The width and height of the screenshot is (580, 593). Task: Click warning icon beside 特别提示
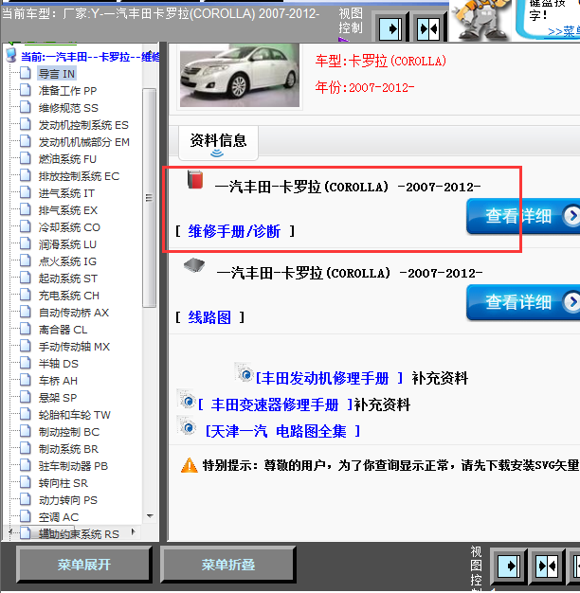pyautogui.click(x=190, y=465)
